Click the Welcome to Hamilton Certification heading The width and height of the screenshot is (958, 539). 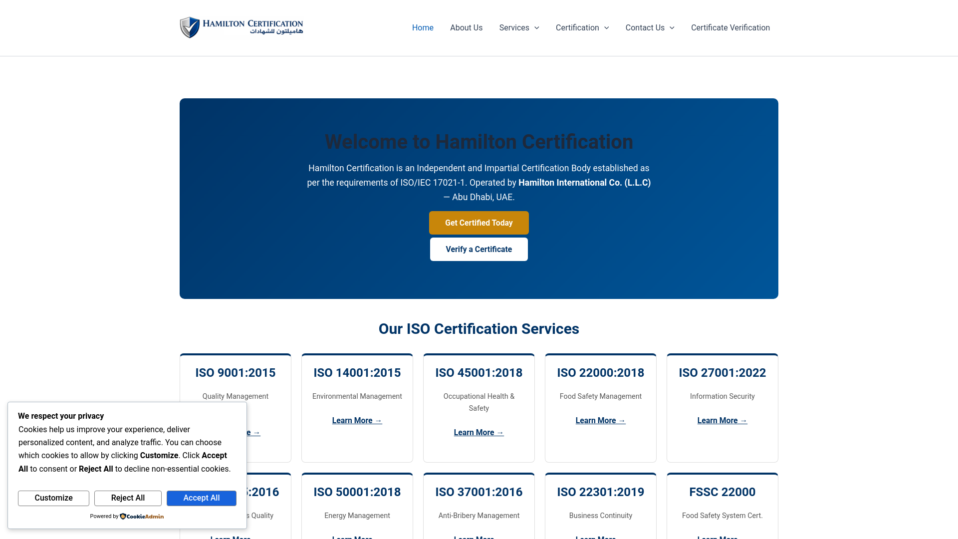(479, 142)
